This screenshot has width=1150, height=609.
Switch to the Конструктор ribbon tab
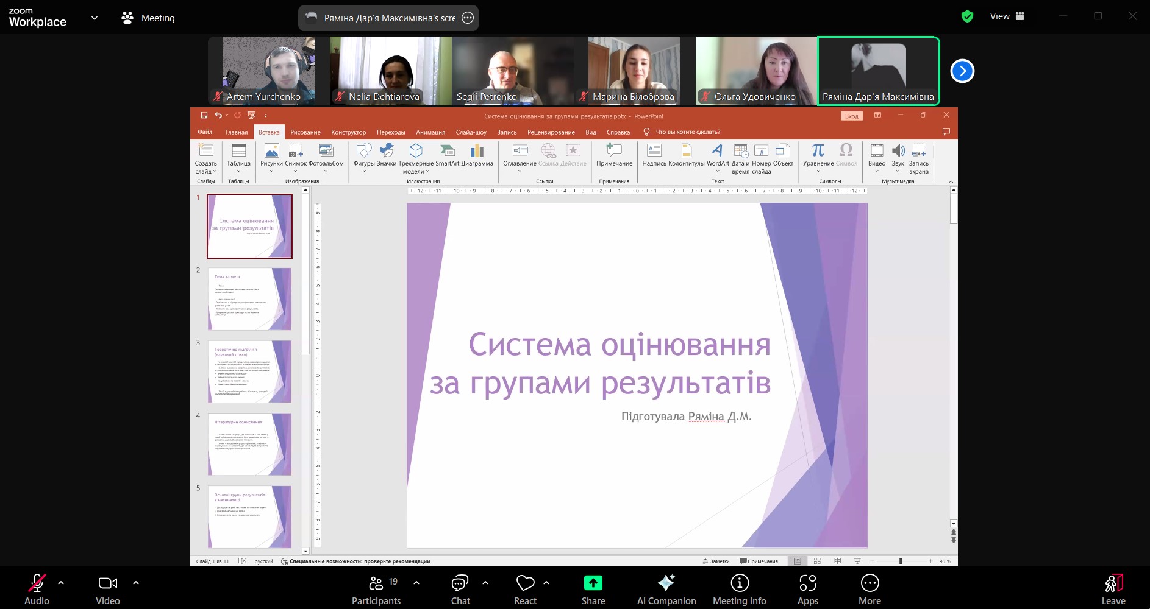(349, 132)
